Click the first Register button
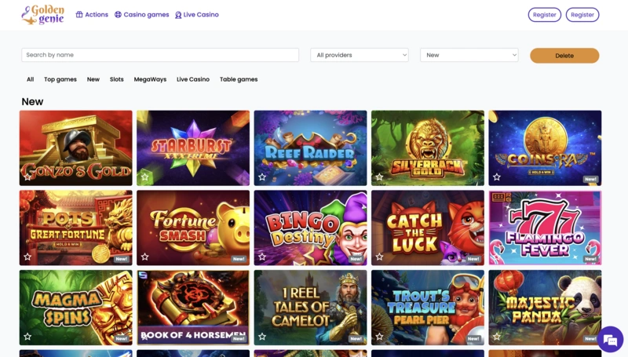 (544, 15)
